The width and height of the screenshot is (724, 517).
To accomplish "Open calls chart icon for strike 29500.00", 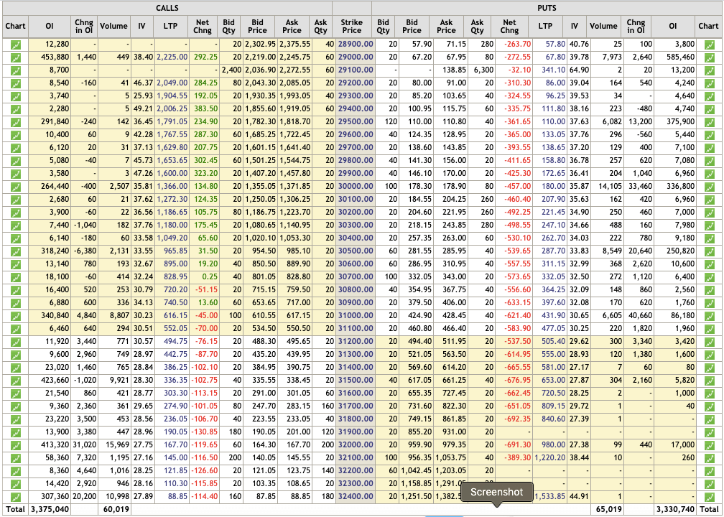I will point(15,122).
